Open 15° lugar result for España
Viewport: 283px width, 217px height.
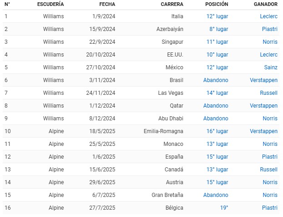[217, 157]
